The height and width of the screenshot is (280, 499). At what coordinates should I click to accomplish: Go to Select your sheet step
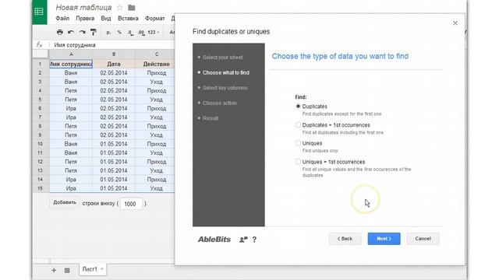pyautogui.click(x=222, y=58)
